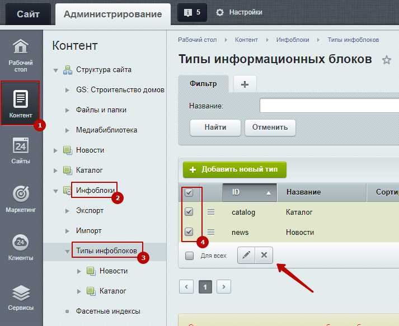Click Добавить новый тип button
The width and height of the screenshot is (399, 326).
[234, 169]
